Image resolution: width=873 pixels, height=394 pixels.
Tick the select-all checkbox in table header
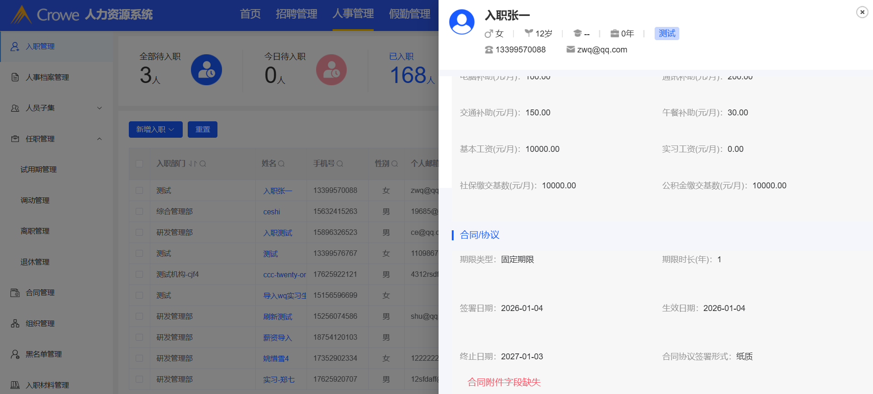139,164
